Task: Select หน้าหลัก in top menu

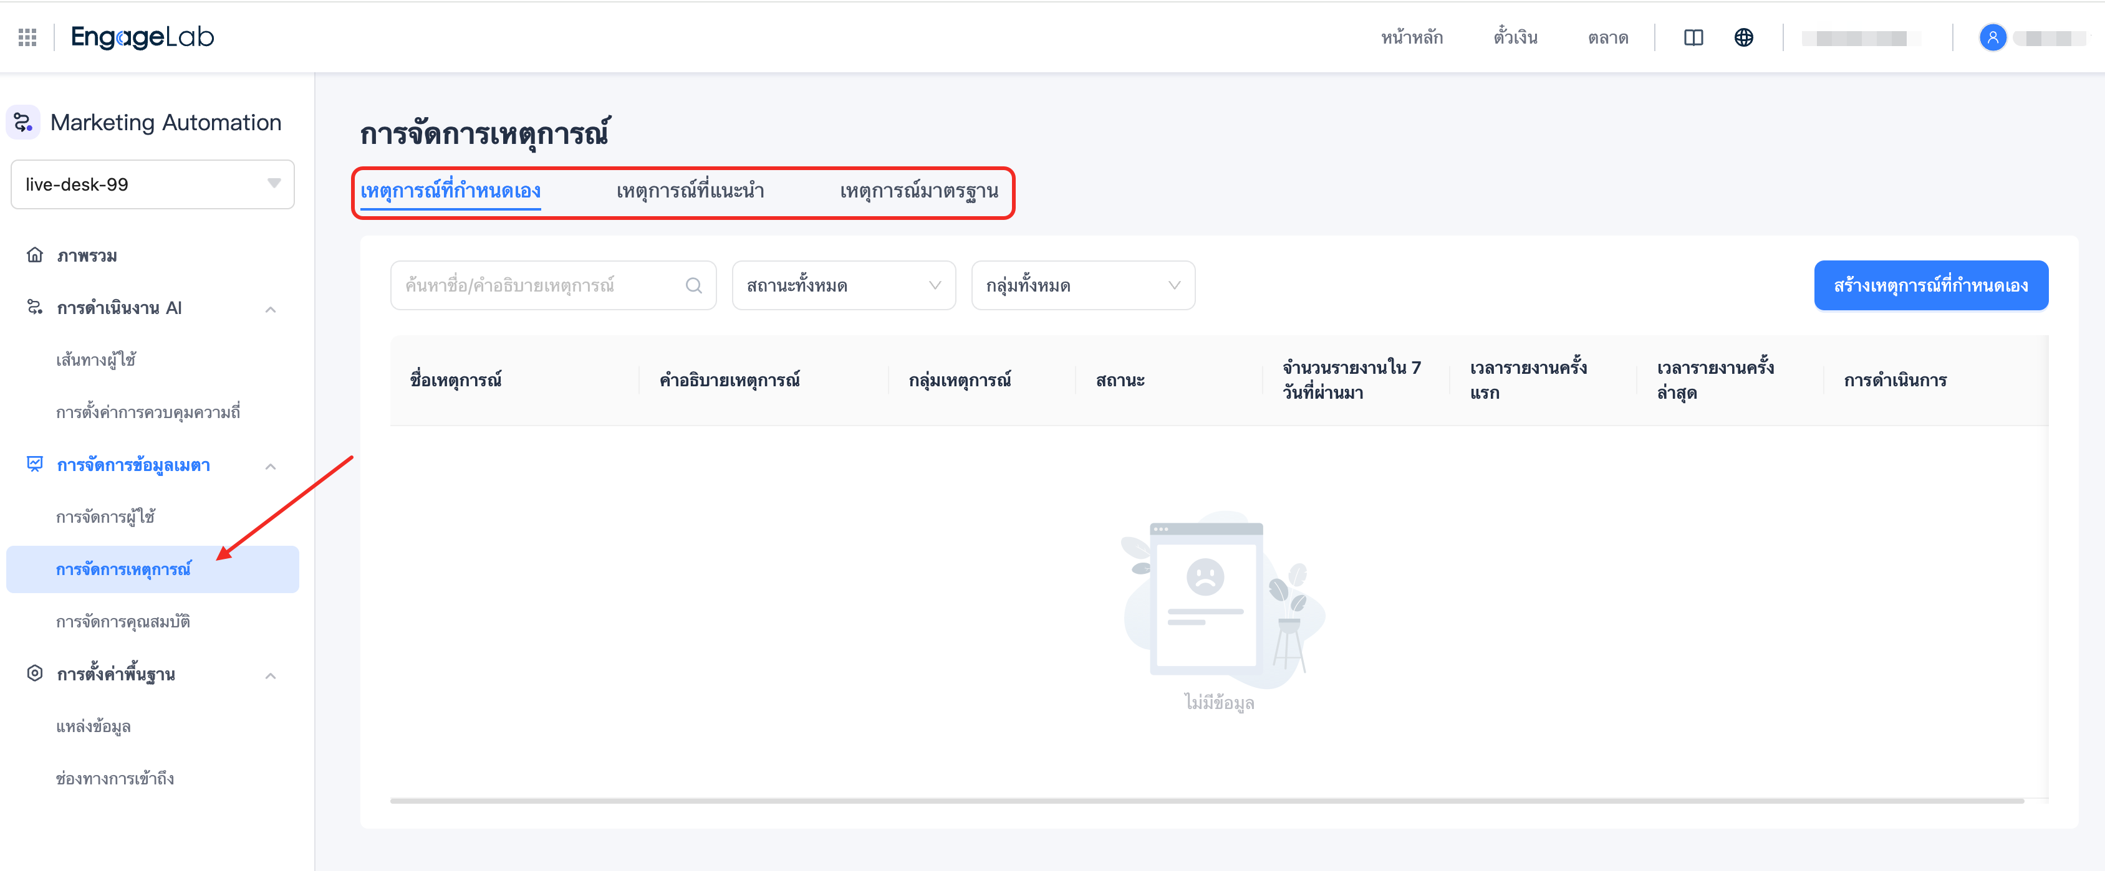Action: 1411,37
